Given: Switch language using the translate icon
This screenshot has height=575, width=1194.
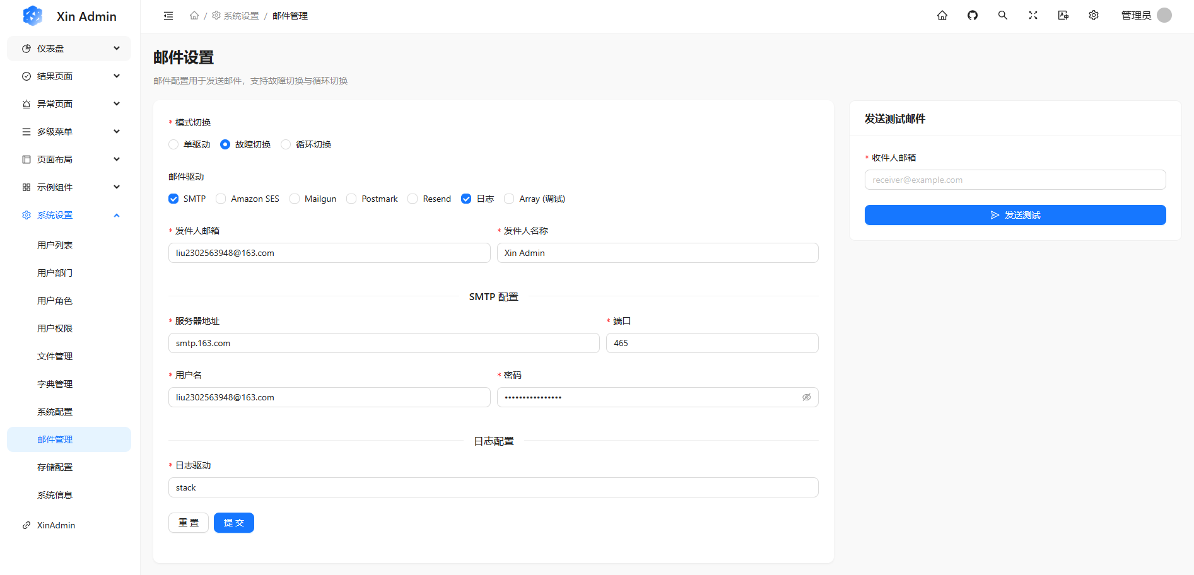Looking at the screenshot, I should 1063,15.
